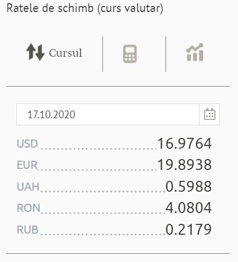Select the RUB currency label

(x=28, y=229)
